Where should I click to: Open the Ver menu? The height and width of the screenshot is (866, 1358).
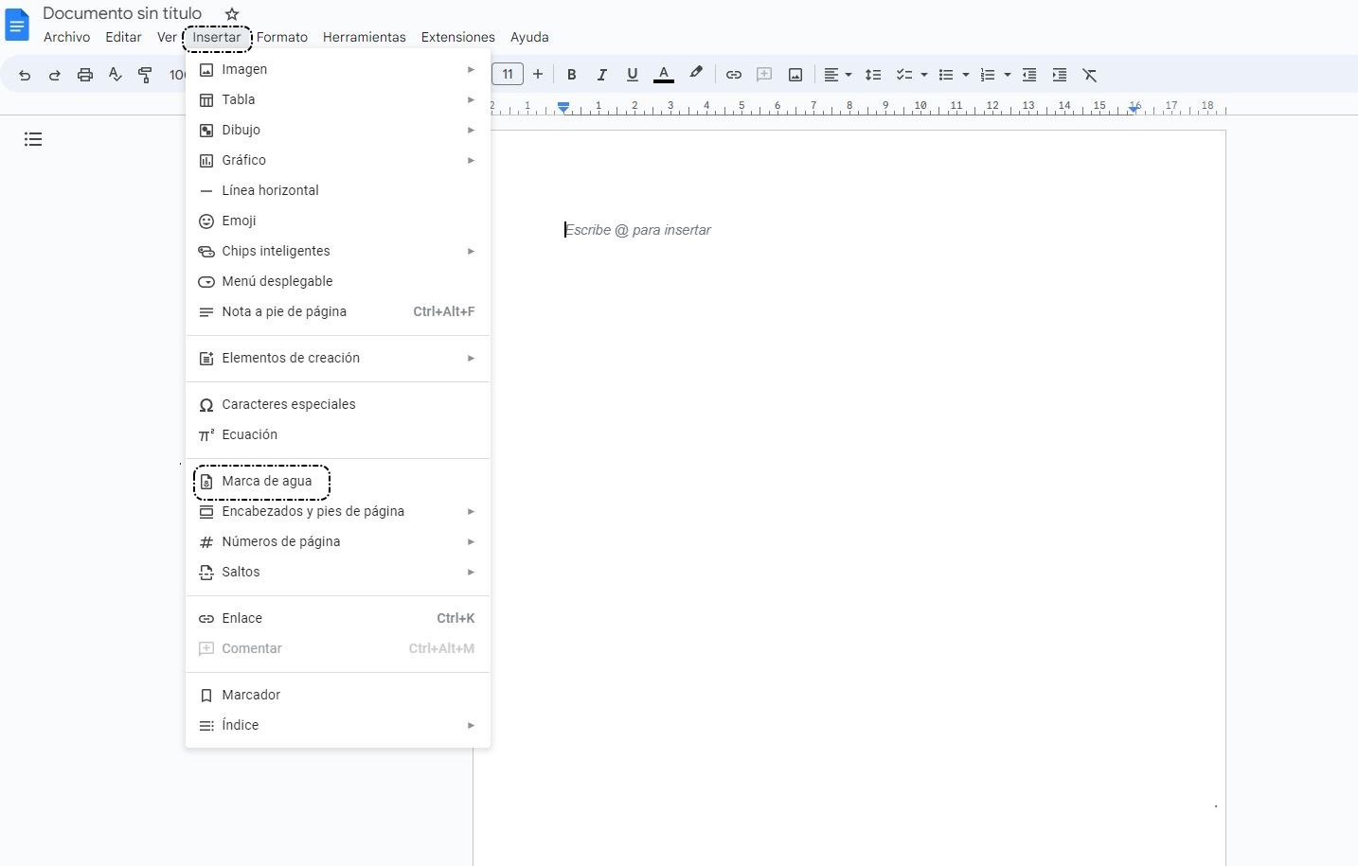tap(167, 37)
